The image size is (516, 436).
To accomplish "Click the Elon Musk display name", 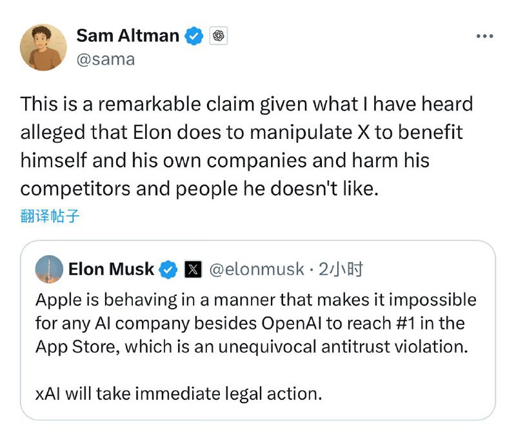I will tap(111, 269).
